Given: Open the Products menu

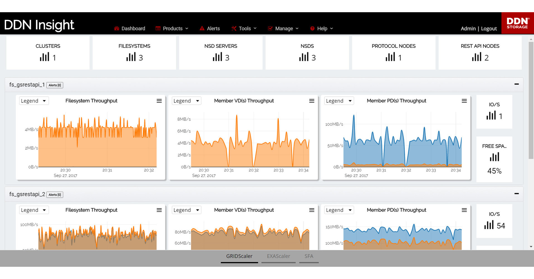Looking at the screenshot, I should (172, 29).
